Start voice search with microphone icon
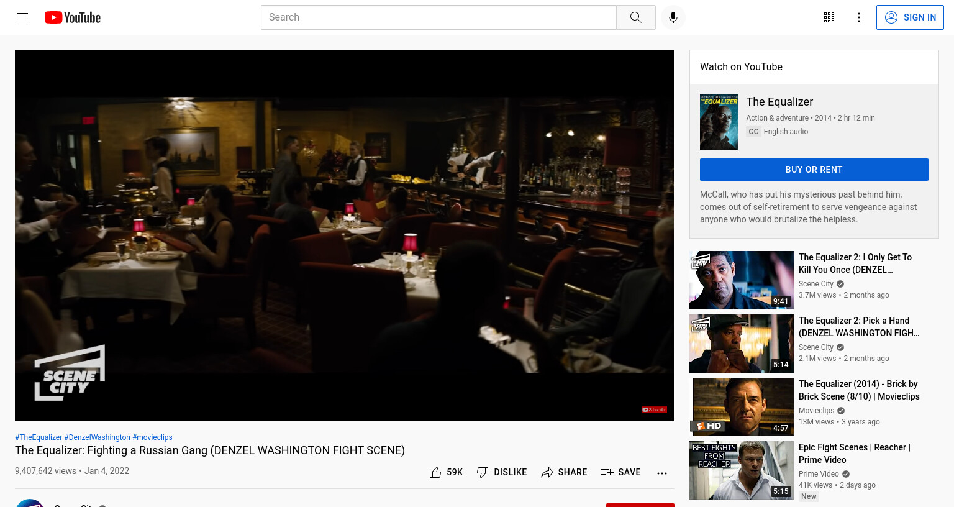 [673, 17]
